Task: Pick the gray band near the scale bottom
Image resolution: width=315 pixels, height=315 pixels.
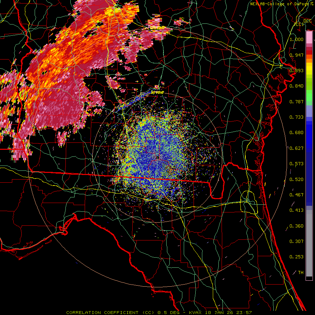Action: (309, 243)
